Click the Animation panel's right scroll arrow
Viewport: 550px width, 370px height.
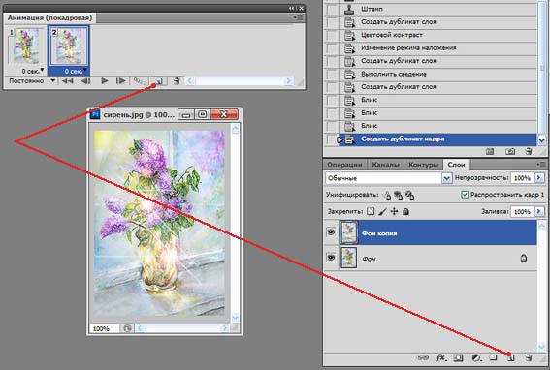(x=289, y=81)
